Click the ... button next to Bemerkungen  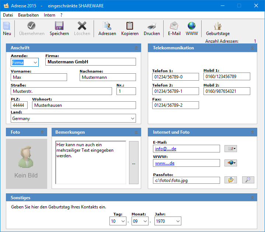click(134, 163)
